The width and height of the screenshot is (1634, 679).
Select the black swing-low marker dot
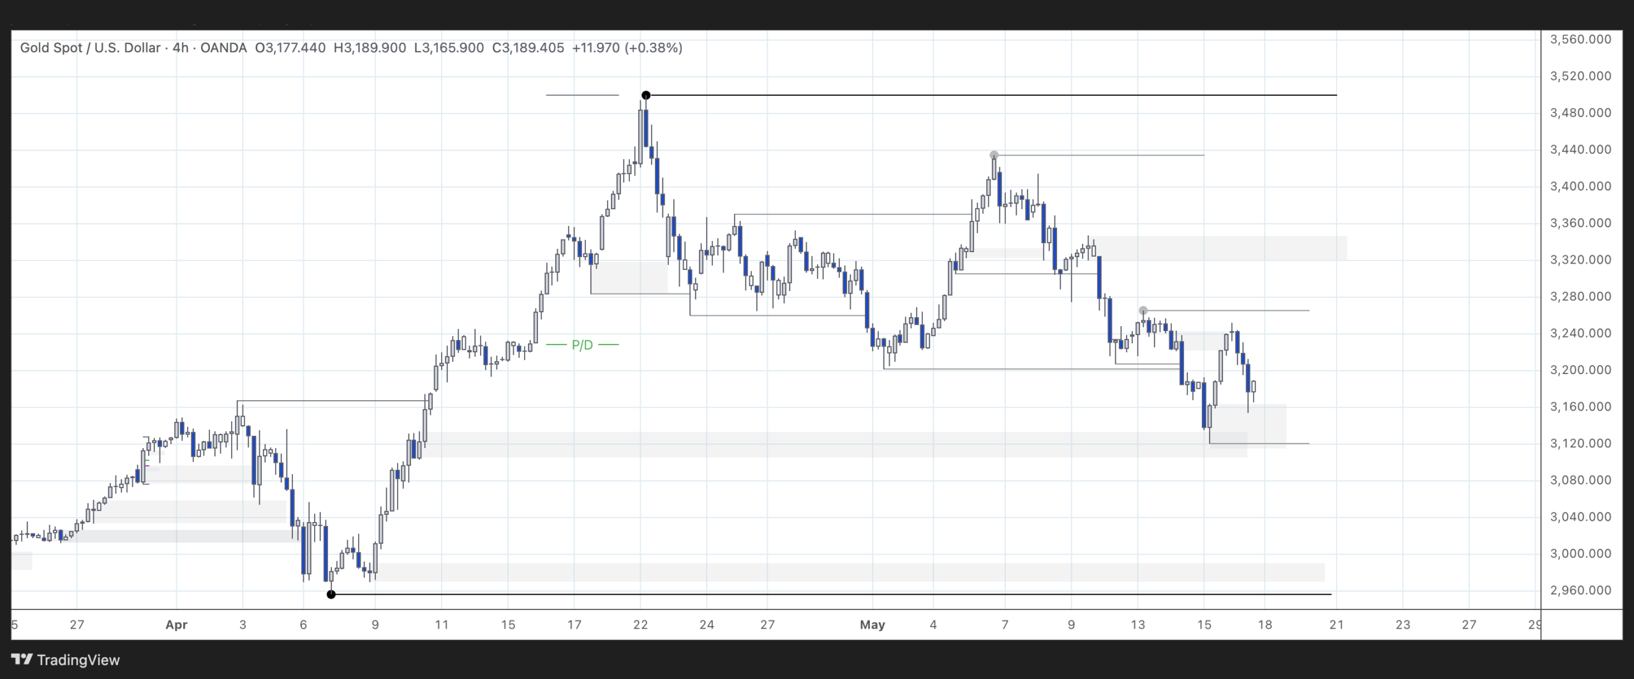click(331, 594)
